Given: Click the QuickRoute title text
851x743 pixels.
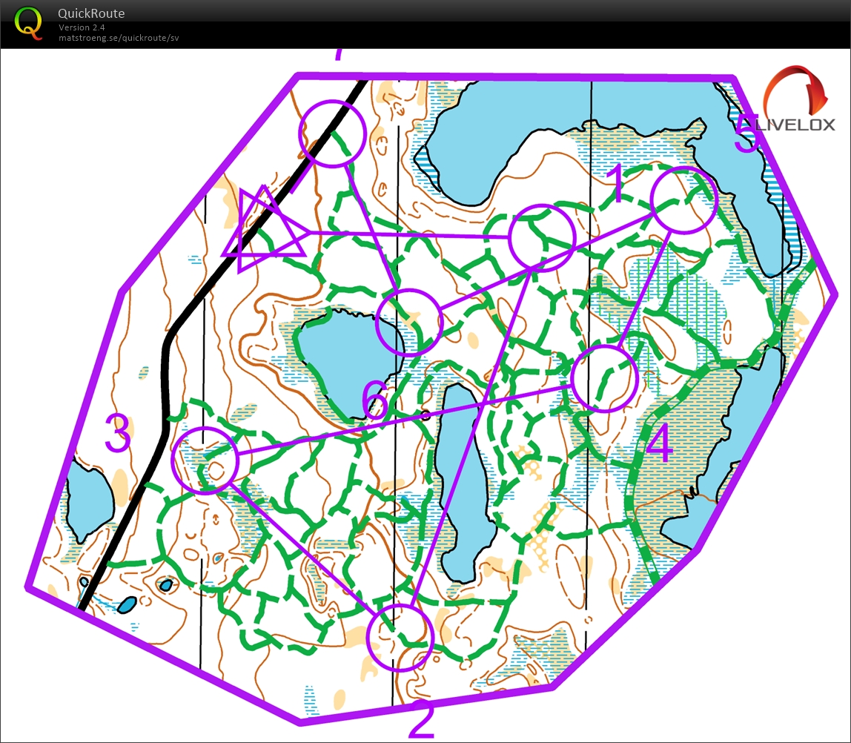Looking at the screenshot, I should click(x=91, y=13).
